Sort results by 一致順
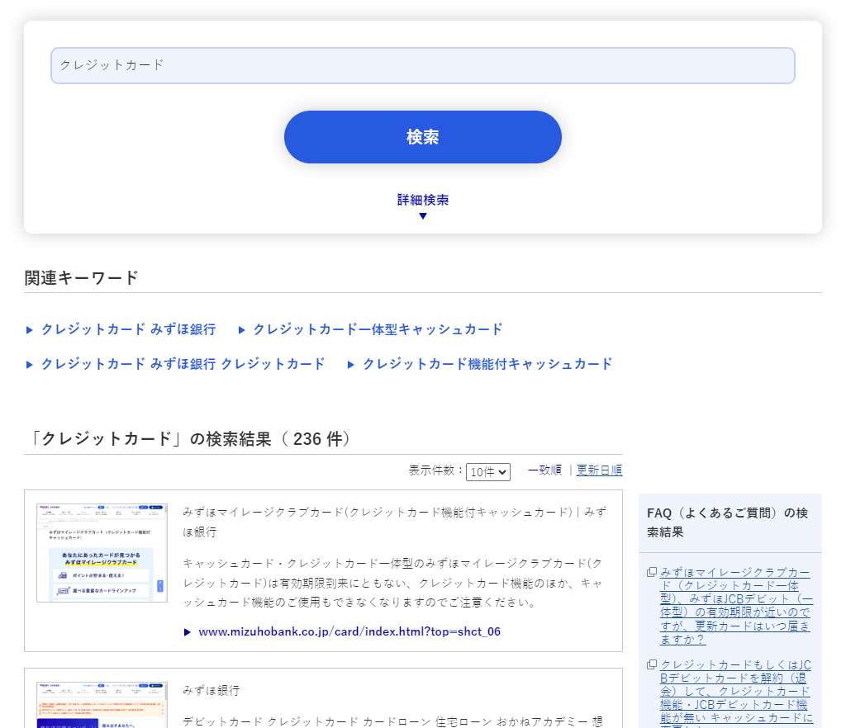This screenshot has height=728, width=846. click(x=544, y=470)
